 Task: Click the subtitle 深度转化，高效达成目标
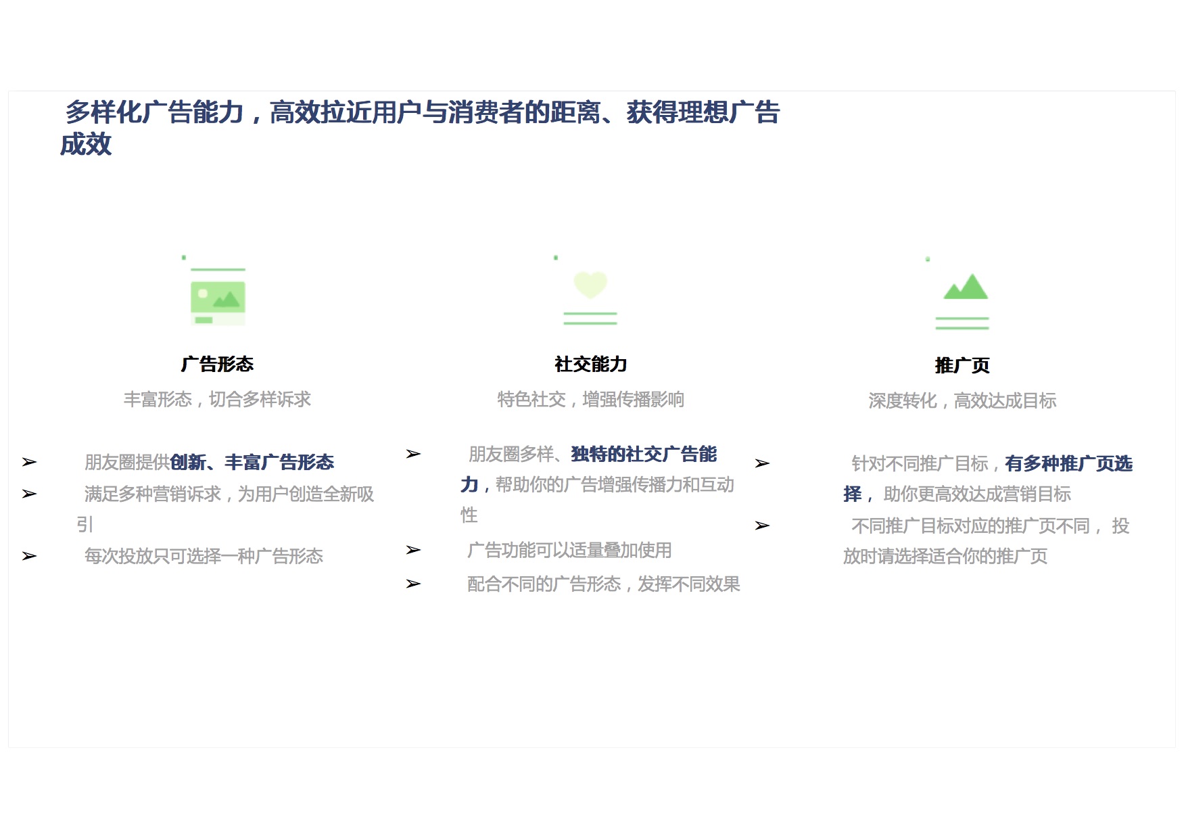[962, 401]
